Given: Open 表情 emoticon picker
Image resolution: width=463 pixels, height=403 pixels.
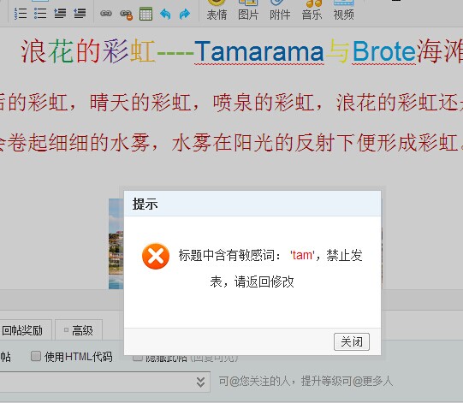Looking at the screenshot, I should pos(217,10).
